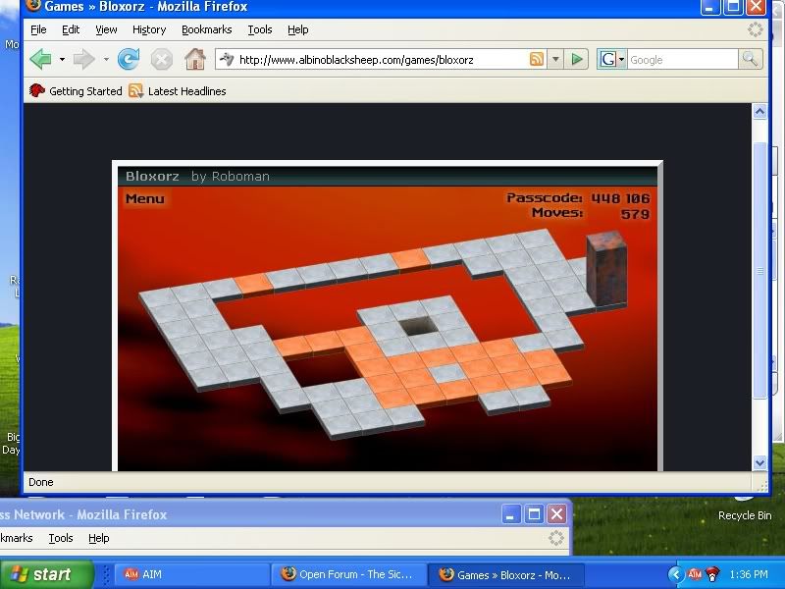
Task: Click the Stop loading icon
Action: pos(162,60)
